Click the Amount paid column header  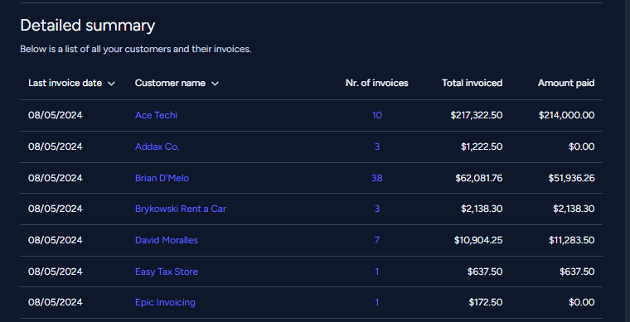click(566, 83)
